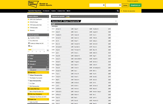Check Bank of Hope Founders Cup checkbox

coord(28,91)
